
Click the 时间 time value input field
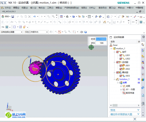101,39
